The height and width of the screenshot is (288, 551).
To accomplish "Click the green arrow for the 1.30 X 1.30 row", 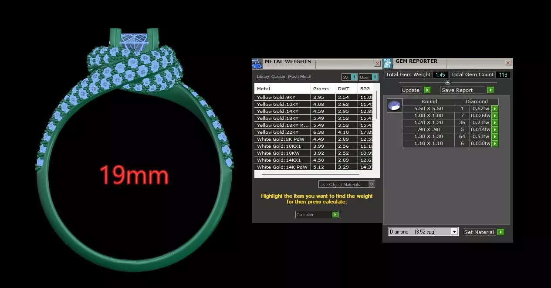I will (x=495, y=136).
